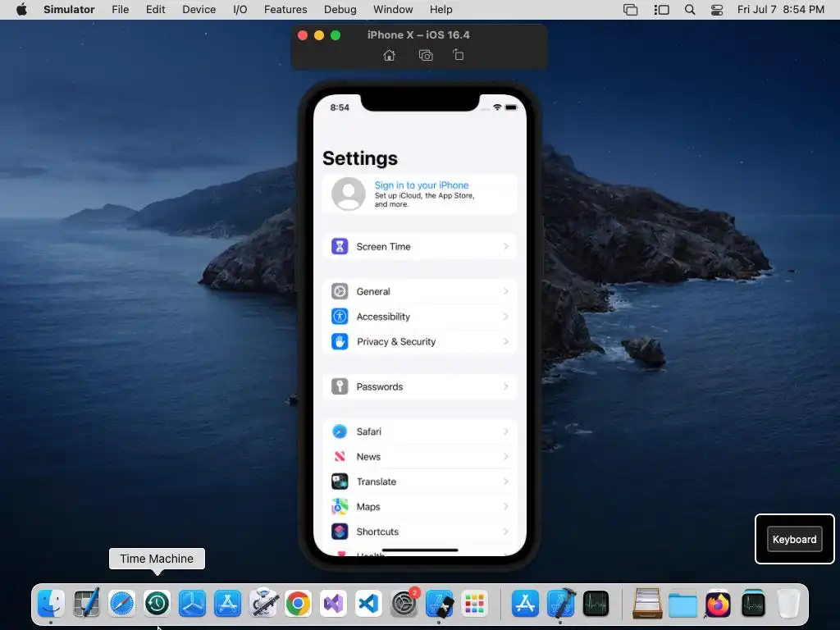The height and width of the screenshot is (630, 840).
Task: Open Firefox from the Dock
Action: (x=718, y=604)
